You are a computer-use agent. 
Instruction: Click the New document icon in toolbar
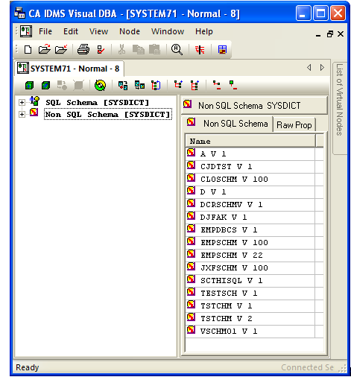pyautogui.click(x=28, y=50)
